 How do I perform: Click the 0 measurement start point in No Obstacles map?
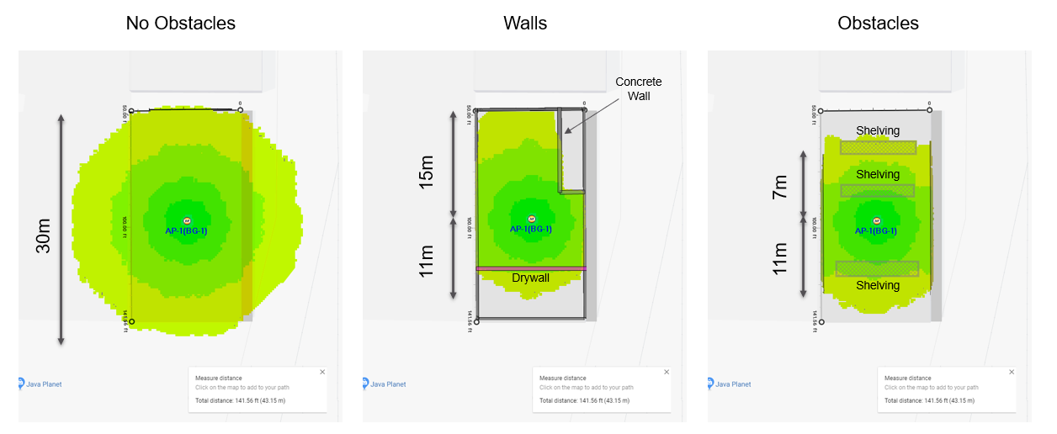pos(240,109)
